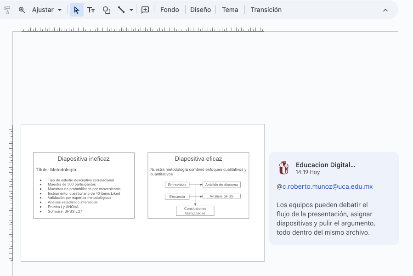The image size is (413, 276).
Task: Choose the select arrow cursor tool
Action: point(77,10)
